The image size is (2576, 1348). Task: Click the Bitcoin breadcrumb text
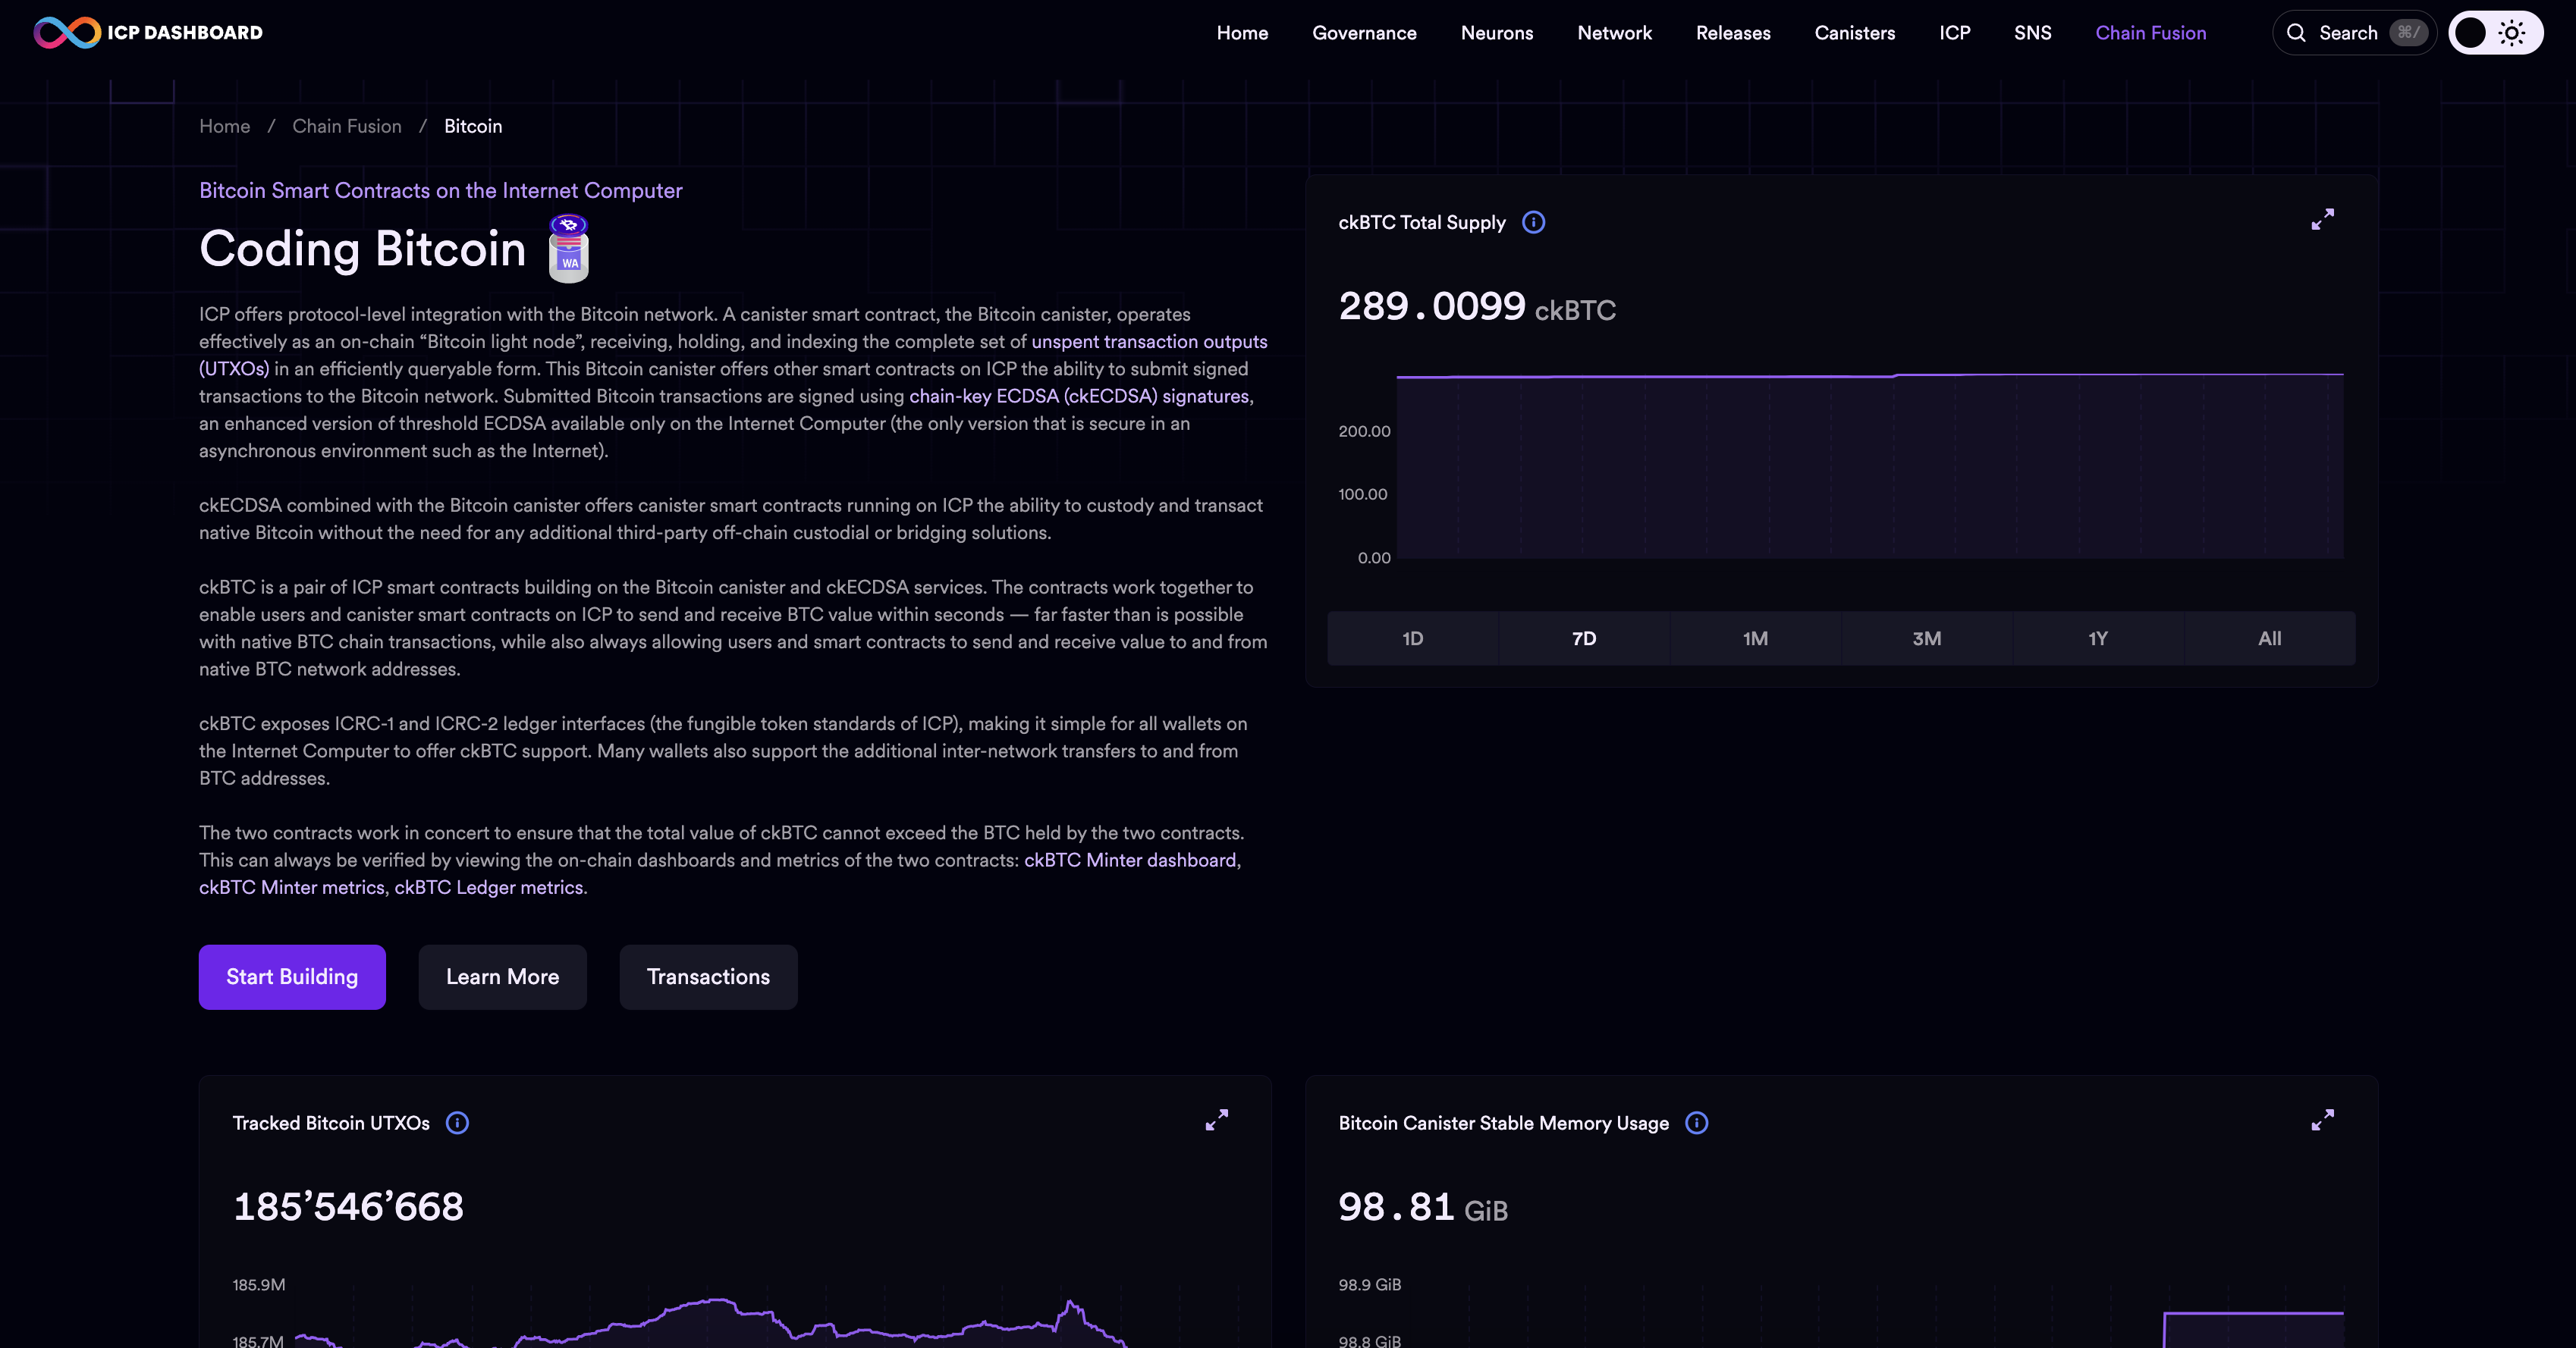tap(473, 126)
